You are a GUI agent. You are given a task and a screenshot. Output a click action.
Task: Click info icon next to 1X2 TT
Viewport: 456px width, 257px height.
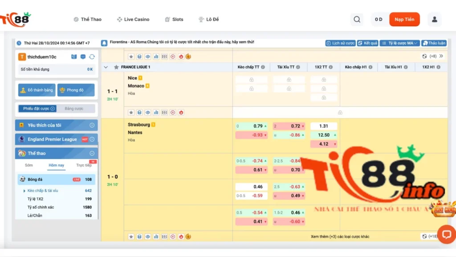331,67
